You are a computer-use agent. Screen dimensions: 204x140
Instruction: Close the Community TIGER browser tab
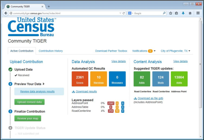coord(42,7)
